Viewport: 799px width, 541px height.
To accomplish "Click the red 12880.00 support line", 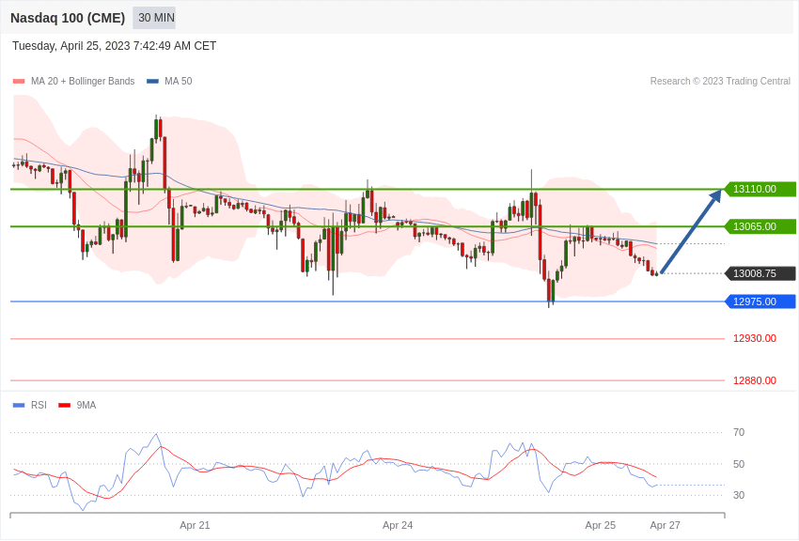I will 376,380.
